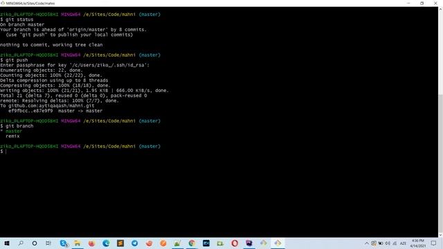
Task: Open volume control in system tray
Action: [388, 243]
